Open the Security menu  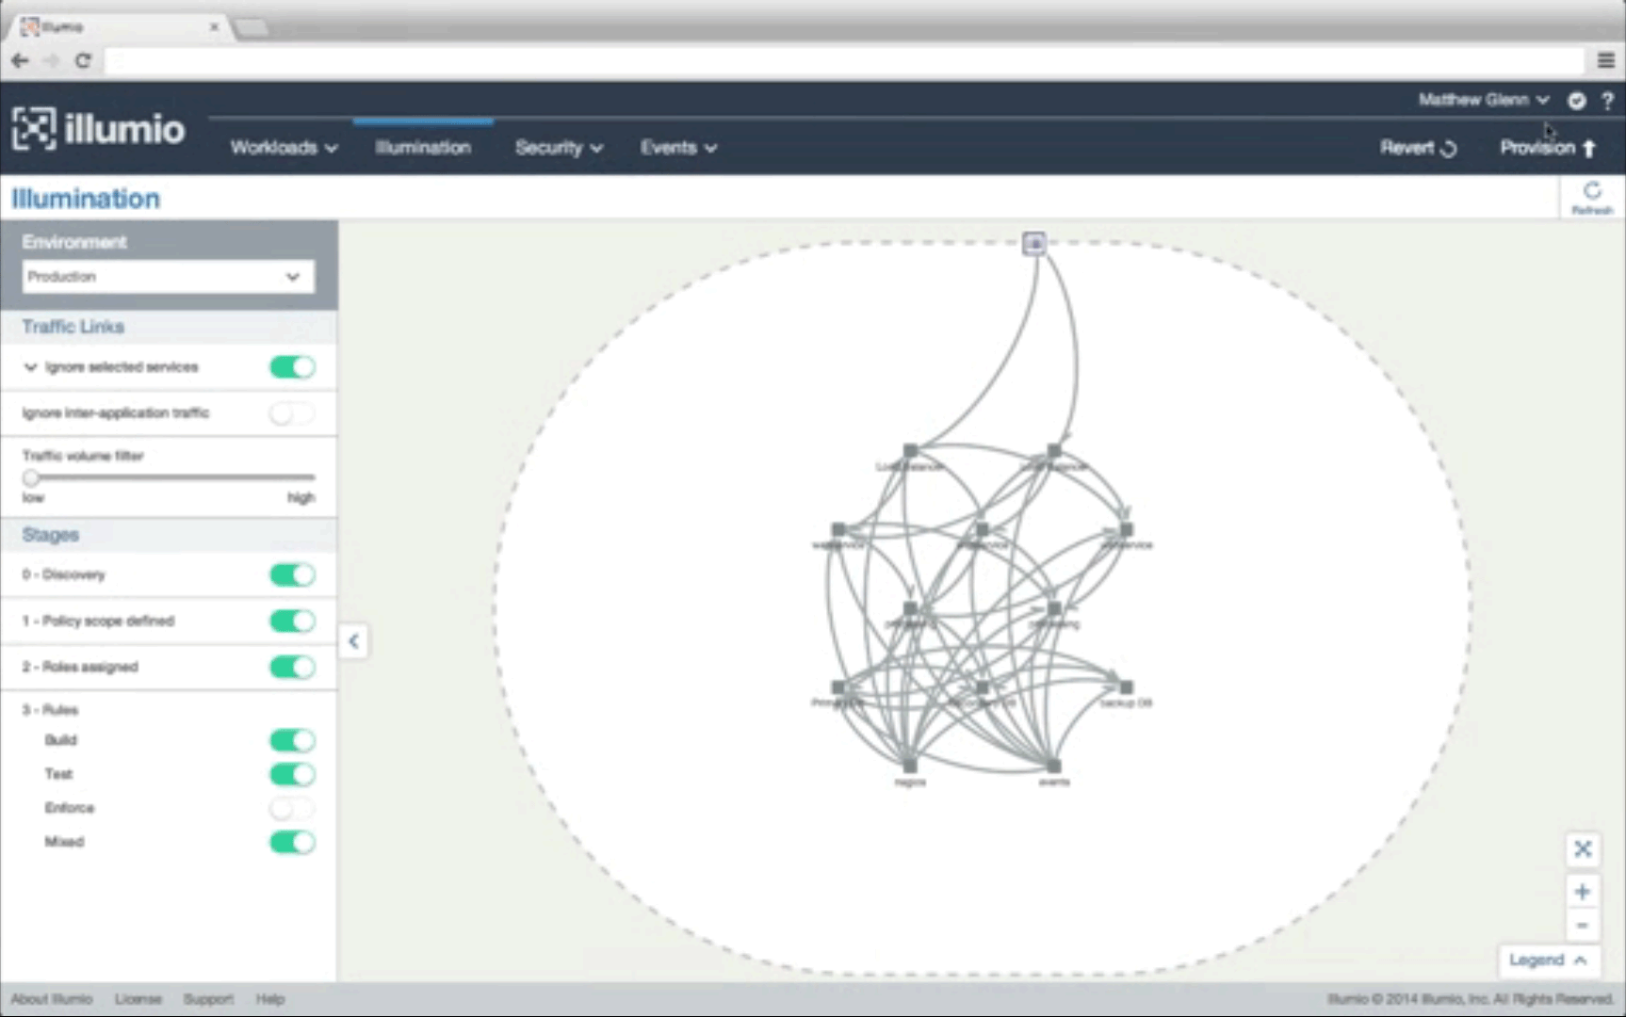(x=559, y=148)
